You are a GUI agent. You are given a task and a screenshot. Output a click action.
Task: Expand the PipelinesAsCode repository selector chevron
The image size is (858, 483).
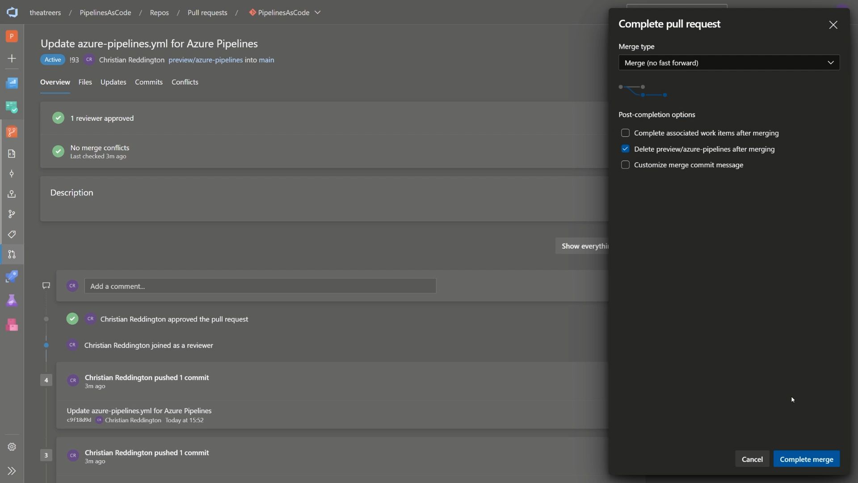tap(318, 13)
